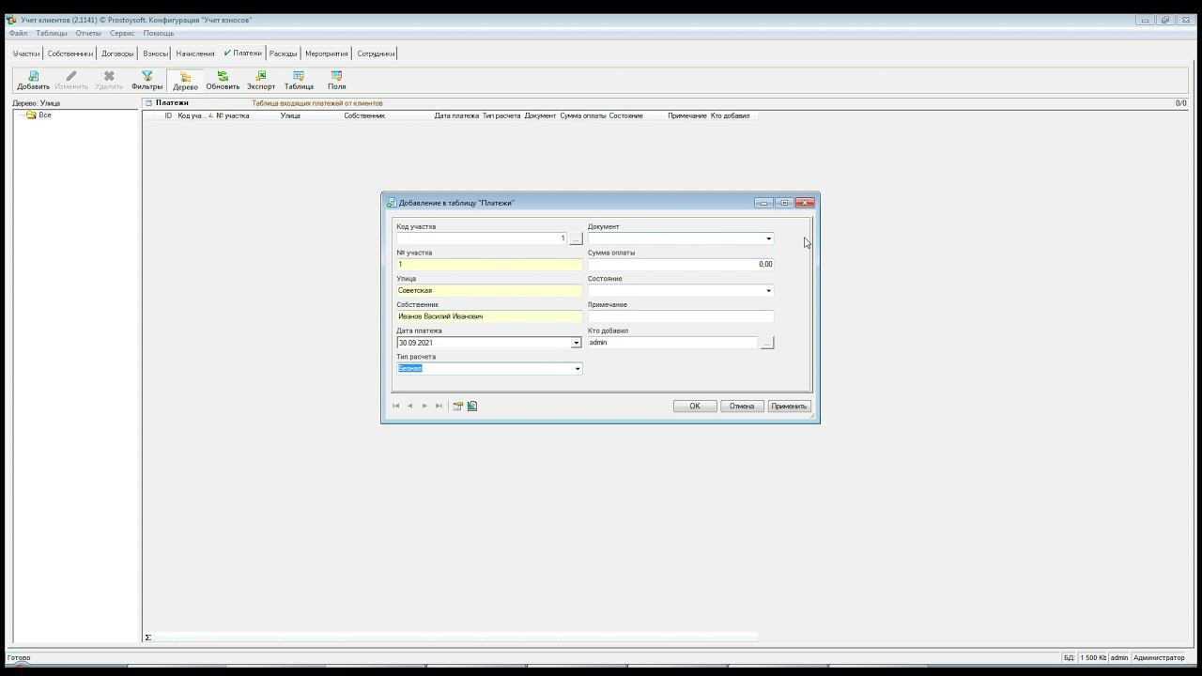This screenshot has width=1202, height=676.
Task: Click the Тип расчета column header
Action: [501, 115]
